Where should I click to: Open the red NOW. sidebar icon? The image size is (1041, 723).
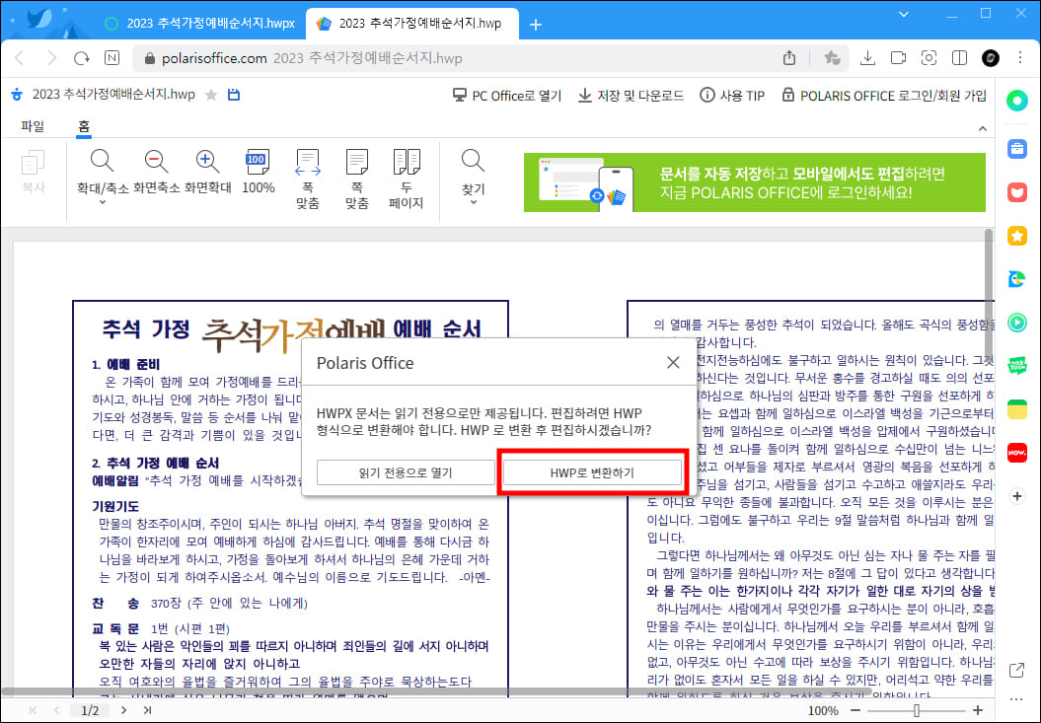coord(1017,453)
